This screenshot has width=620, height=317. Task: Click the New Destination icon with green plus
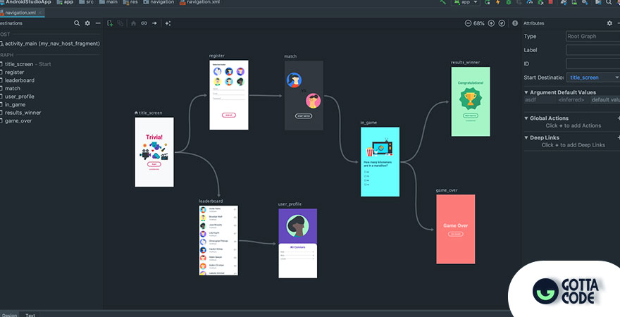(110, 23)
